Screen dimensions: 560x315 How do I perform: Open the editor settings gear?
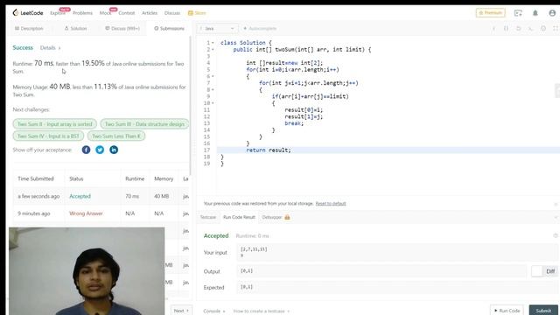click(543, 28)
